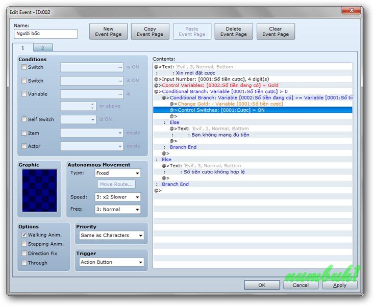Select the 'Variable [0001:Số tiền cược] > 0' branch line
The width and height of the screenshot is (374, 306).
click(x=253, y=92)
